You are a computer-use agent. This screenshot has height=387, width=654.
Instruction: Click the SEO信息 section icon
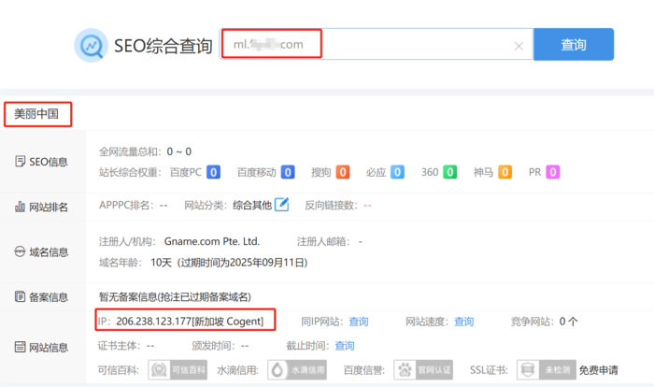pos(20,162)
